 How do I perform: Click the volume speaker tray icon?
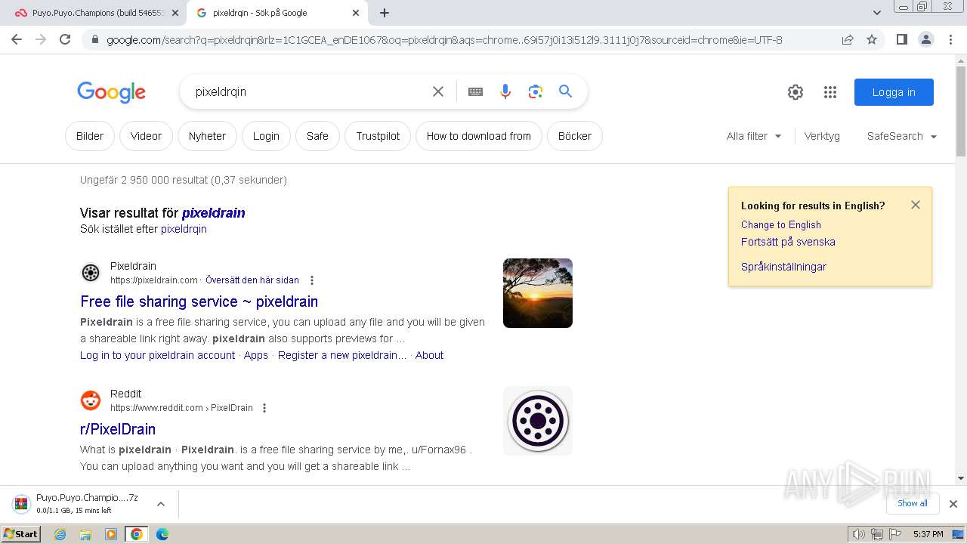pyautogui.click(x=858, y=534)
